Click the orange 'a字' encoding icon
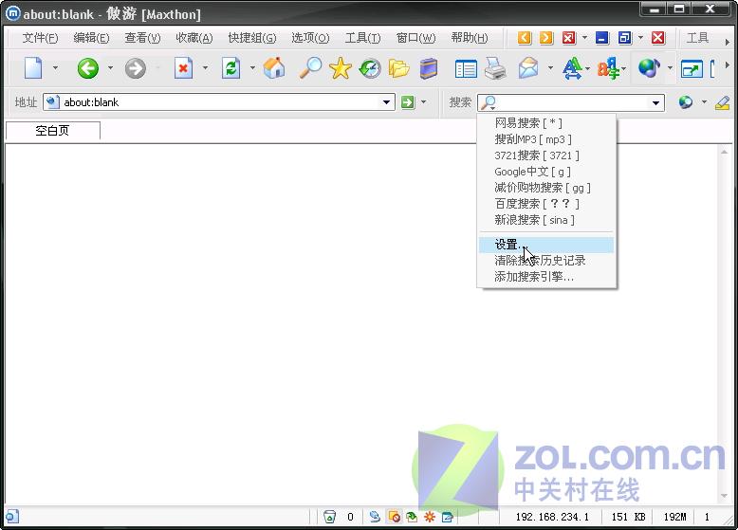 tap(608, 68)
